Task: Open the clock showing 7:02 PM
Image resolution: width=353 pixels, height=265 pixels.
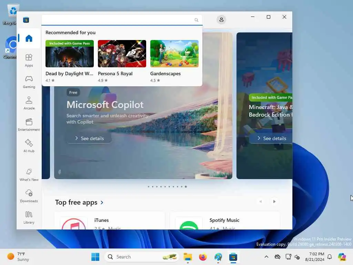Action: coord(315,257)
